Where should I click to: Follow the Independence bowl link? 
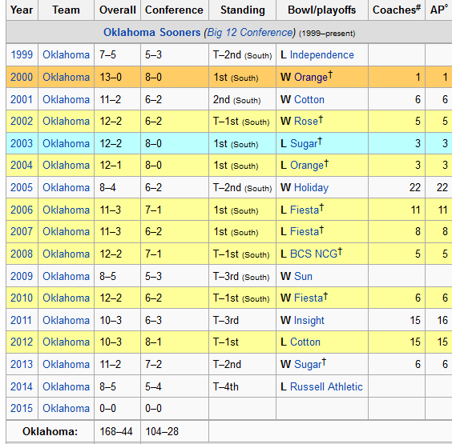pyautogui.click(x=321, y=55)
